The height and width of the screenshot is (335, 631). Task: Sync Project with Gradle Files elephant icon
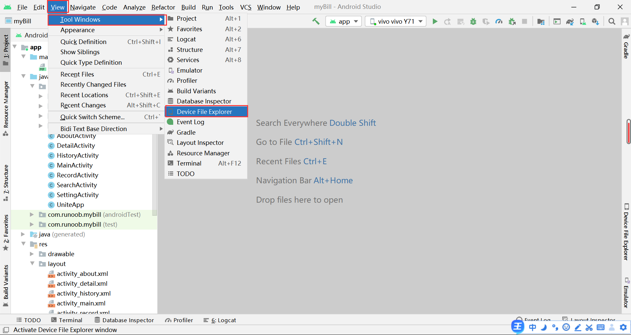pyautogui.click(x=570, y=22)
